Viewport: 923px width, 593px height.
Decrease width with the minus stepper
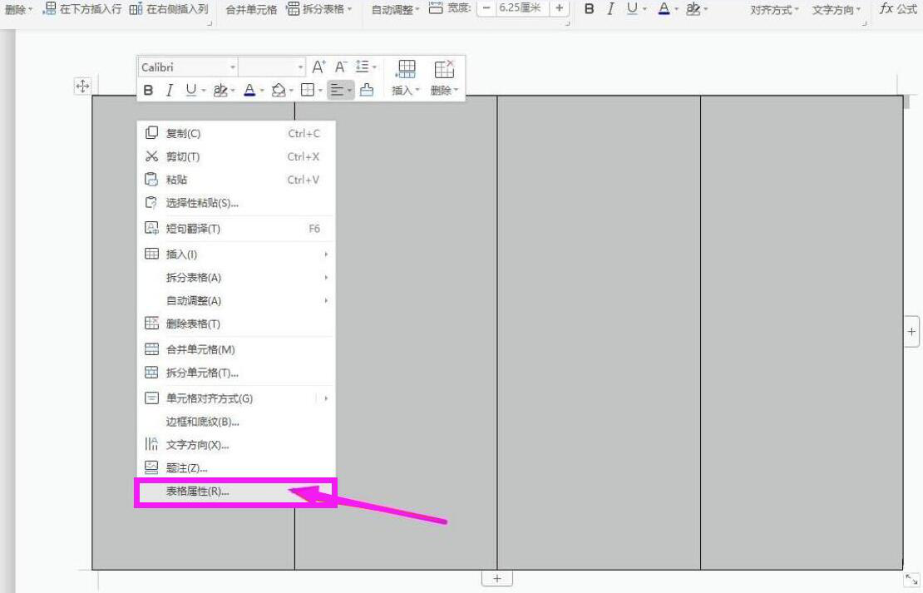(x=486, y=7)
